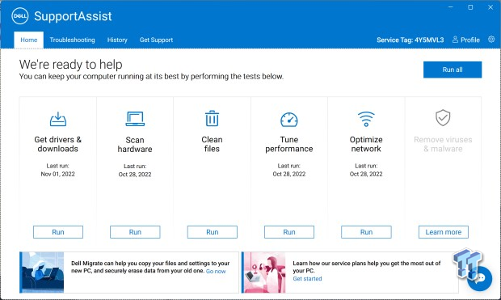Click the Optimize network wifi icon
This screenshot has height=300, width=501.
366,119
